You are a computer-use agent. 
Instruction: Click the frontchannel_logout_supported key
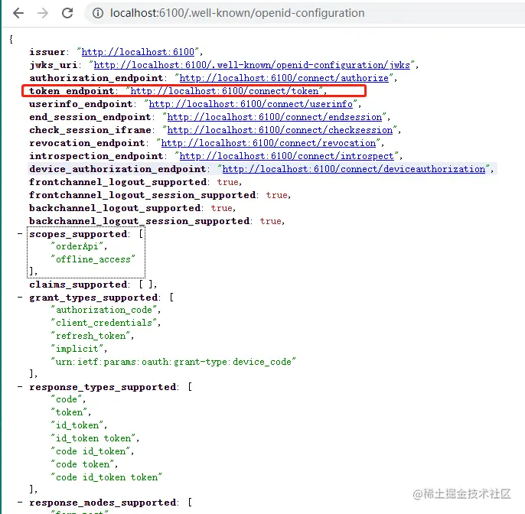coord(118,182)
